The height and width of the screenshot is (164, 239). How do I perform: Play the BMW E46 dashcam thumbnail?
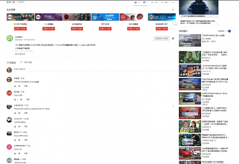point(190,140)
